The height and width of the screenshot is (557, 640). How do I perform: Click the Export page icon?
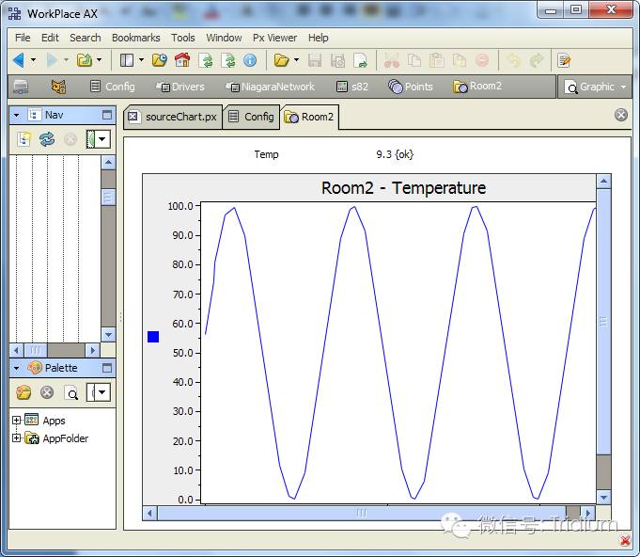pos(360,60)
